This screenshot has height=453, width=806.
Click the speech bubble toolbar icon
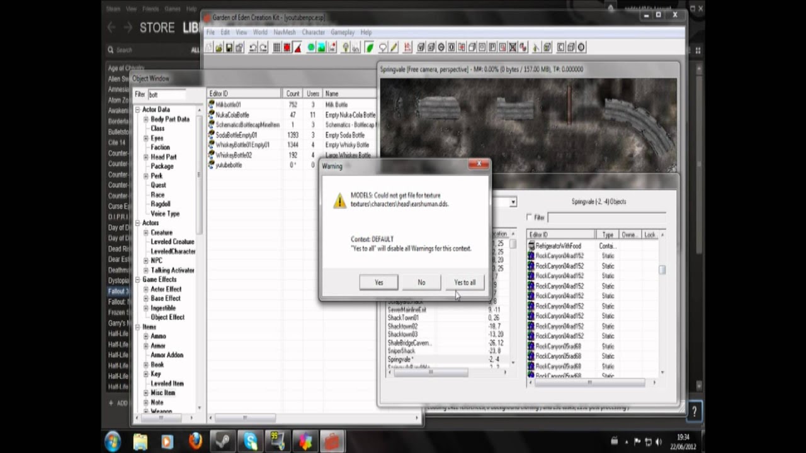[382, 47]
